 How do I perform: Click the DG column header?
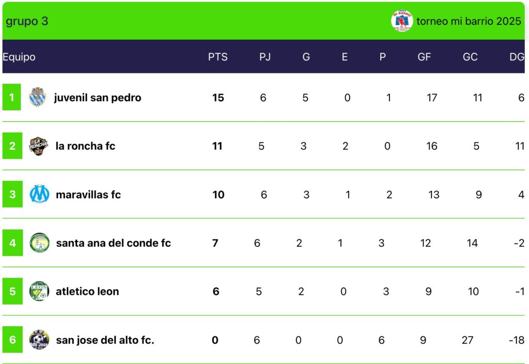(x=517, y=57)
